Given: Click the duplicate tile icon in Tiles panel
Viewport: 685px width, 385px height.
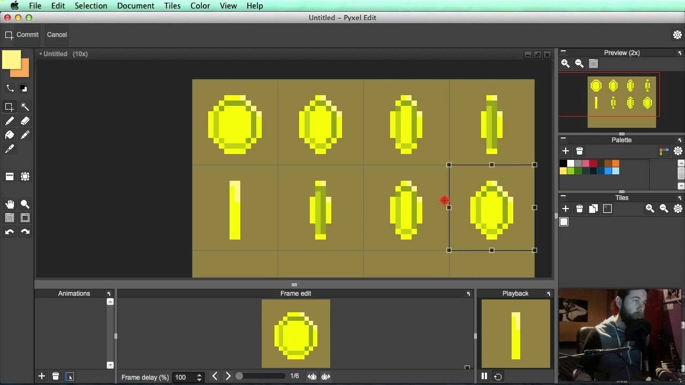Looking at the screenshot, I should (x=593, y=209).
